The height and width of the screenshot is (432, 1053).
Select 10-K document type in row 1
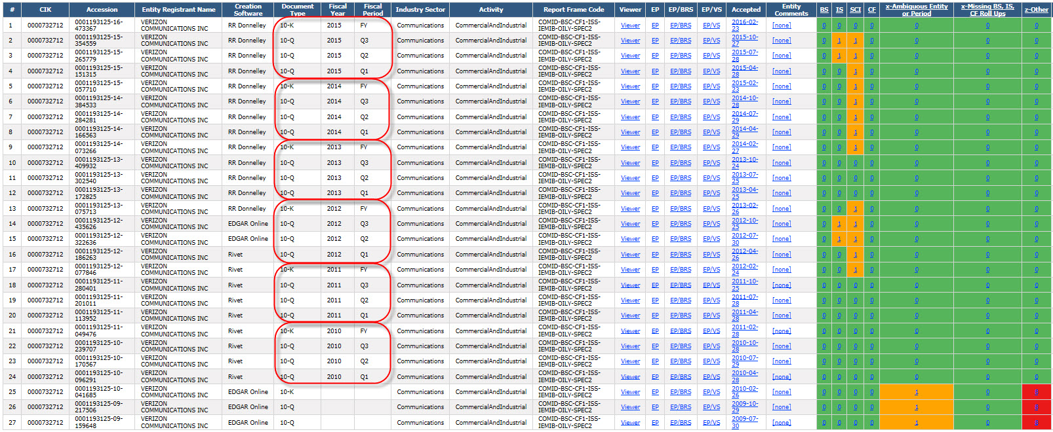click(x=287, y=26)
